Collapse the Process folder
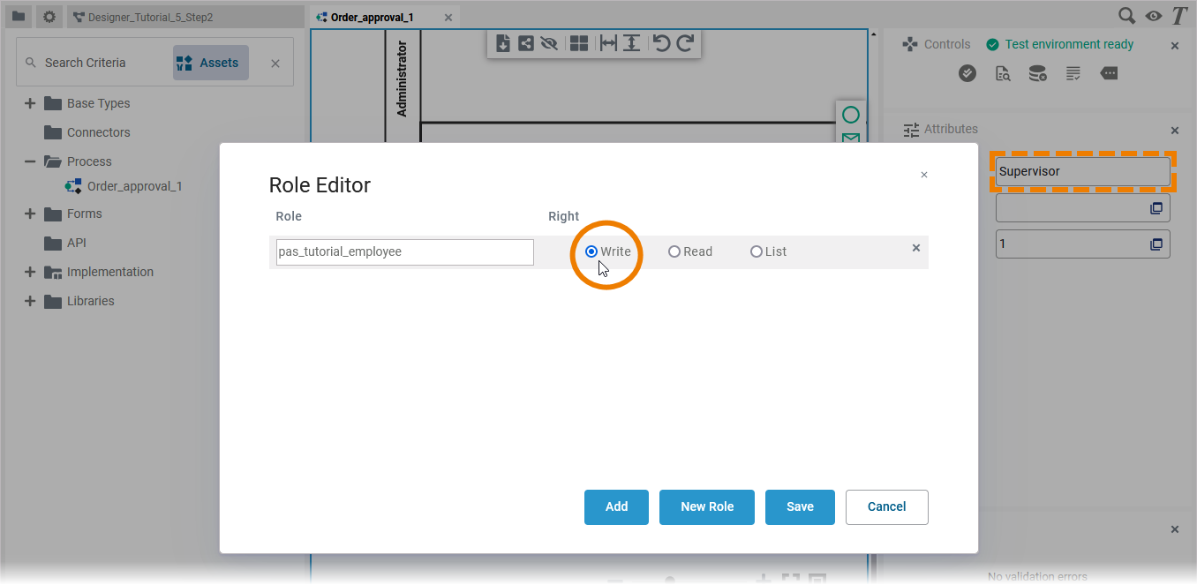1197x585 pixels. [30, 161]
